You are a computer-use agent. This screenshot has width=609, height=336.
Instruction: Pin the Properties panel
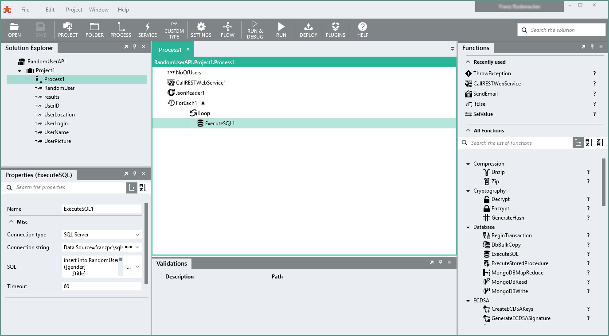tap(135, 174)
